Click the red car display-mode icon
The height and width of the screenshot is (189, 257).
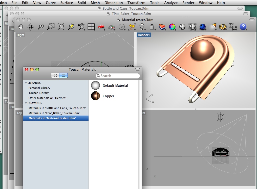click(101, 26)
